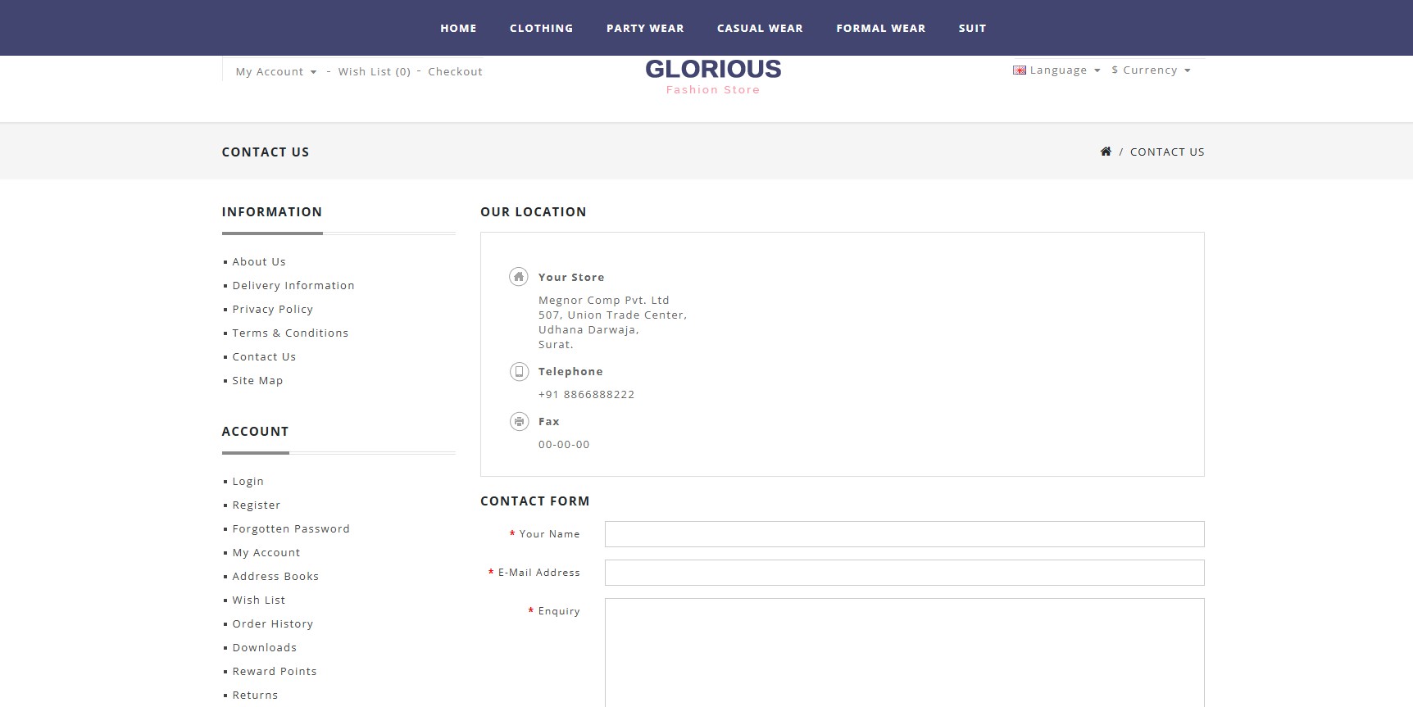This screenshot has height=707, width=1413.
Task: Open the Formal Wear menu item
Action: pos(881,28)
